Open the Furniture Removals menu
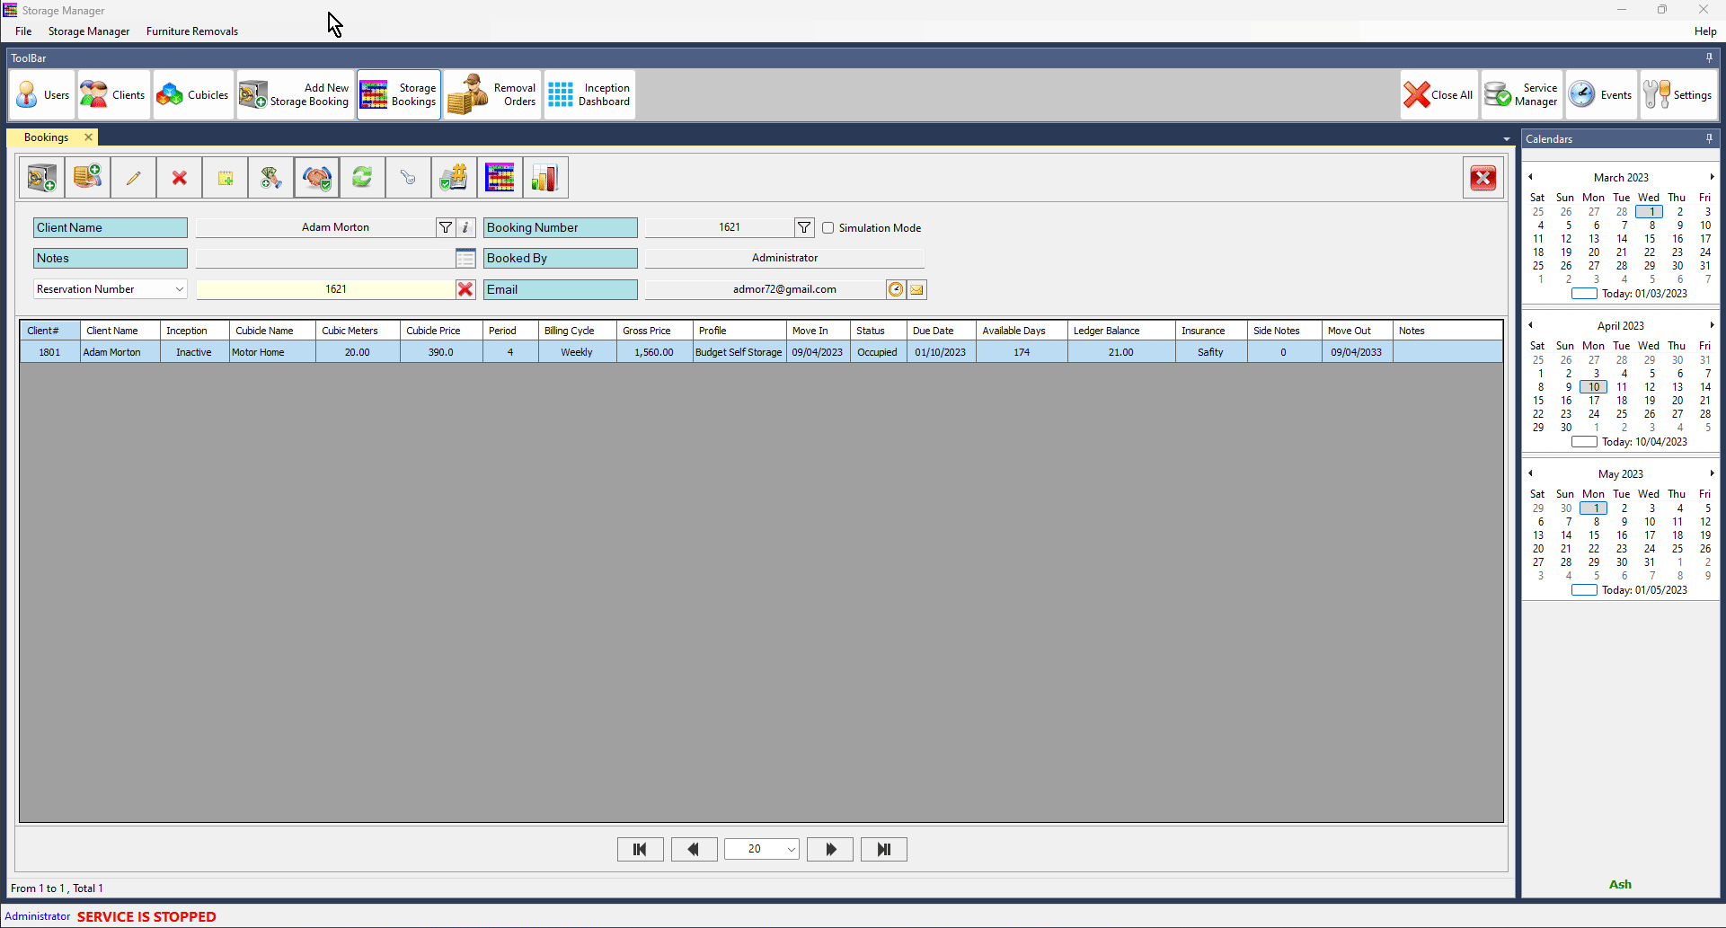 click(x=192, y=31)
